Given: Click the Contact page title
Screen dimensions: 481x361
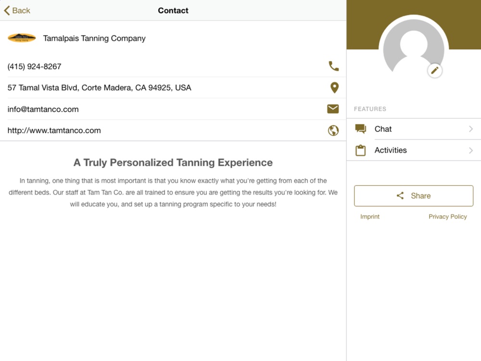Looking at the screenshot, I should click(x=173, y=11).
